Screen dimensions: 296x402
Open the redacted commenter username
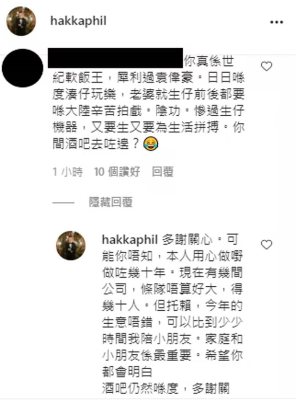click(115, 58)
